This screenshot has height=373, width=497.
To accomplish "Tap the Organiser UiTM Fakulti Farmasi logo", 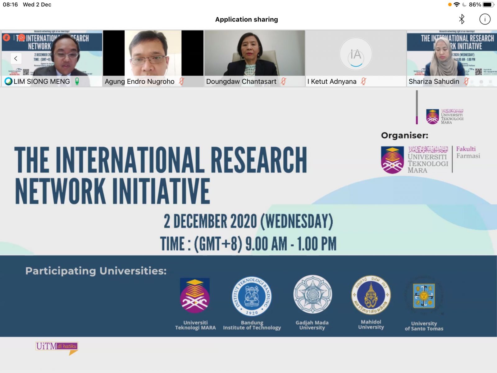I will click(431, 159).
